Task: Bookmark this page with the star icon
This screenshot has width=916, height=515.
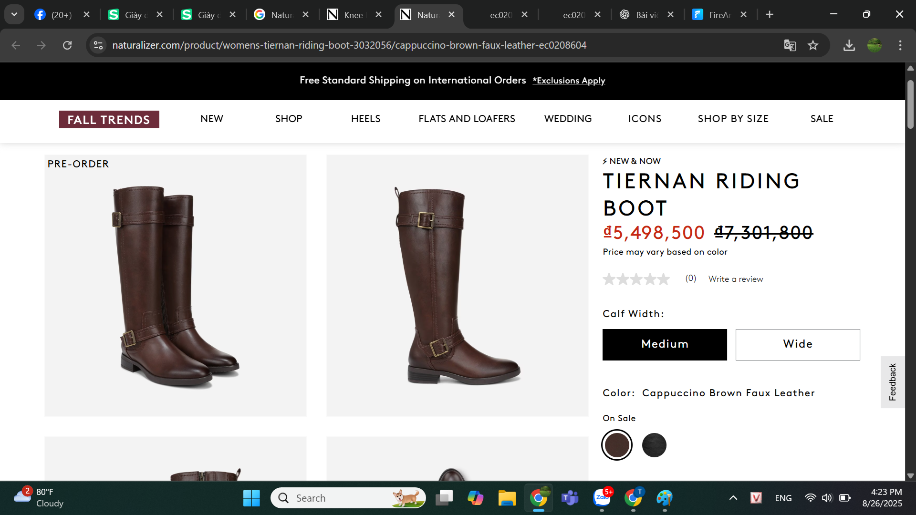Action: [813, 45]
